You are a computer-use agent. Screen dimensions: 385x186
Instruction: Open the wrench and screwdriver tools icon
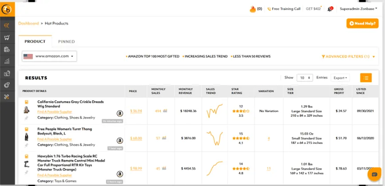[7, 97]
